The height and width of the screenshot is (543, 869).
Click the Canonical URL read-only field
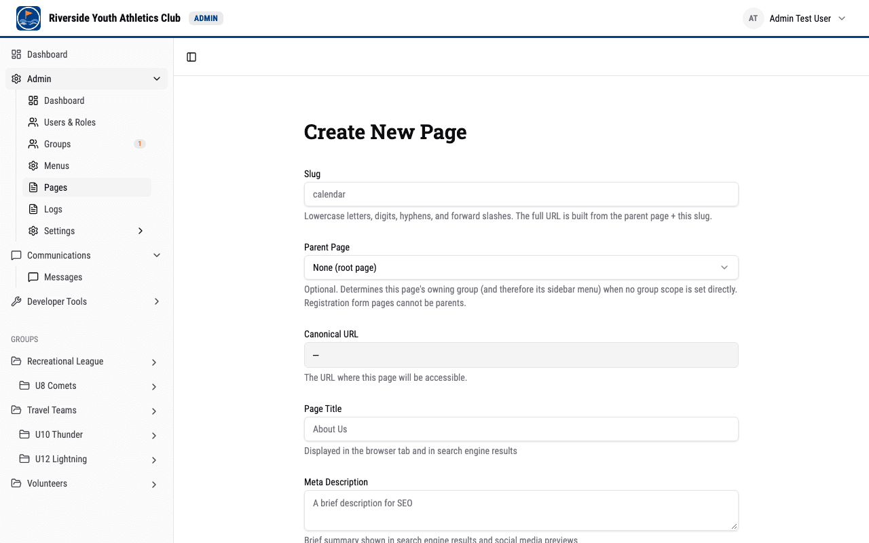pos(521,355)
